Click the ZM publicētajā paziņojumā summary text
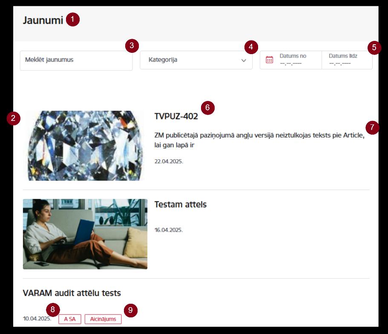388x334 pixels. (259, 140)
